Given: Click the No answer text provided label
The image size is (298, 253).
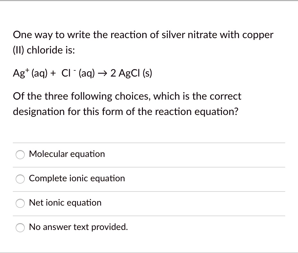Looking at the screenshot, I should (78, 227).
